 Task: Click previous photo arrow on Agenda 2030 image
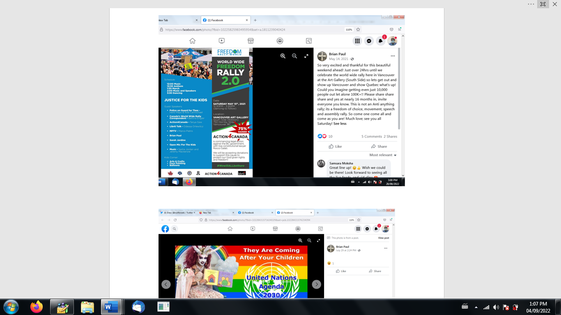pos(166,284)
